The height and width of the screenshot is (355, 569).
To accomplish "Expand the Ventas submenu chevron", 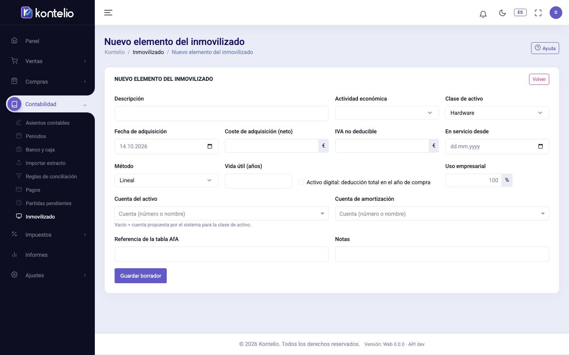I will pos(85,61).
